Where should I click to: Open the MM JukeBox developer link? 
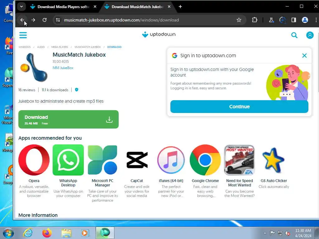coord(63,68)
